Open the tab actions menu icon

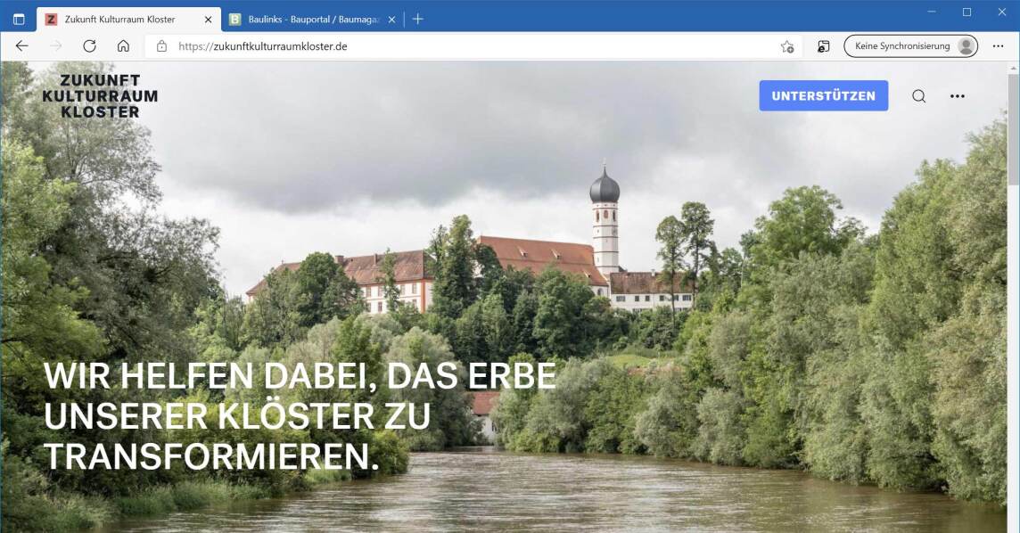tap(19, 20)
